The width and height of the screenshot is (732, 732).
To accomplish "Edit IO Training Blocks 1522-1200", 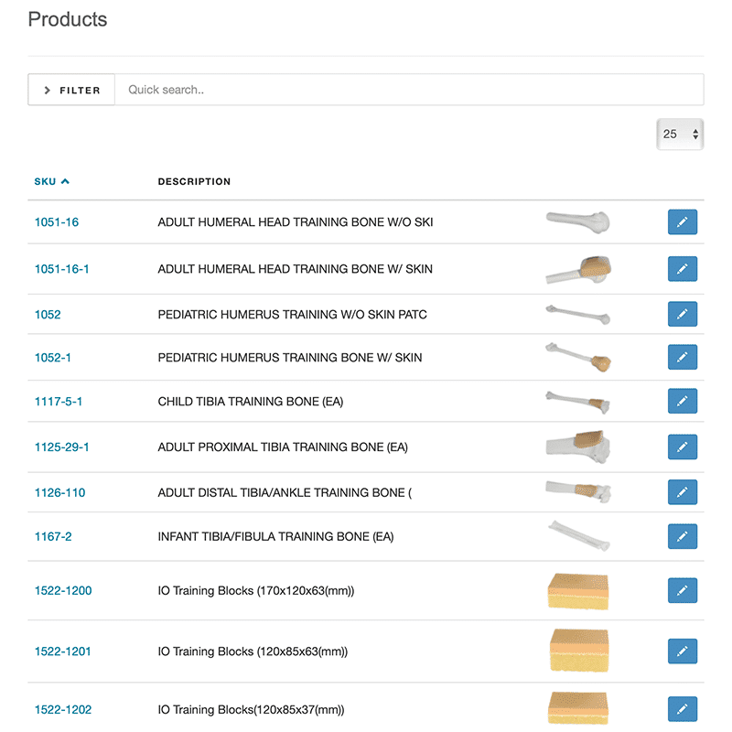I will (682, 590).
